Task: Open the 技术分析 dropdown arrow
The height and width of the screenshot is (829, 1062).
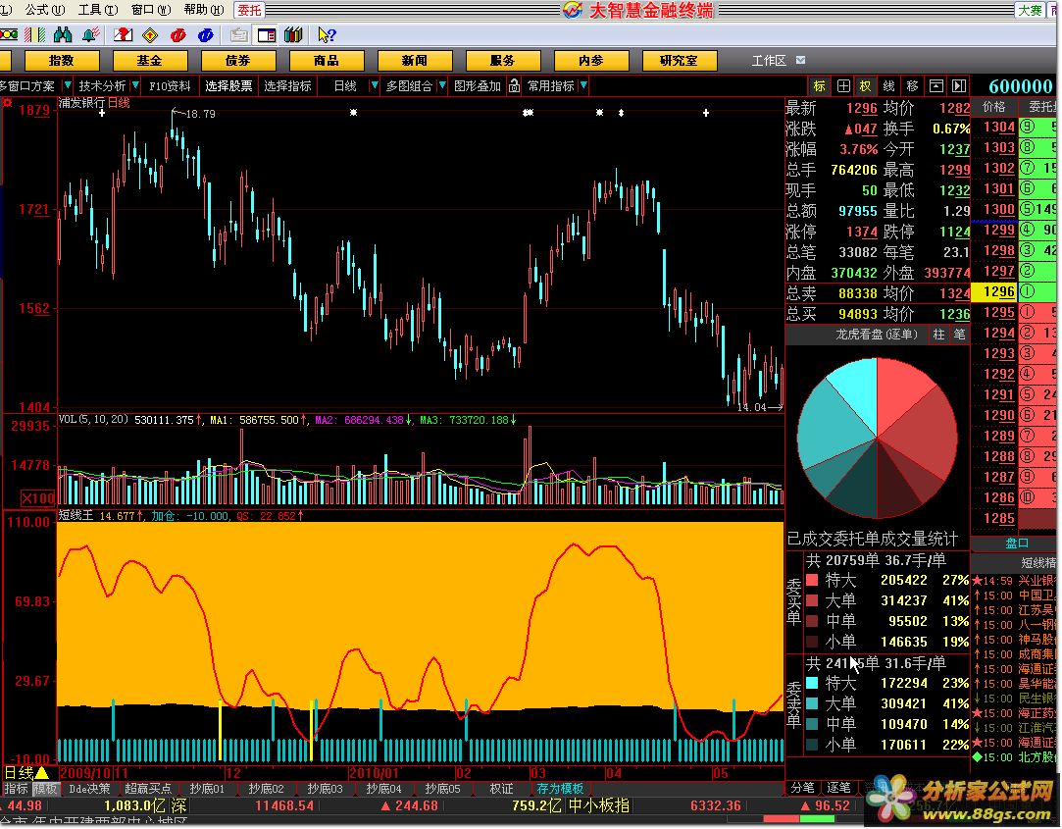Action: tap(135, 86)
